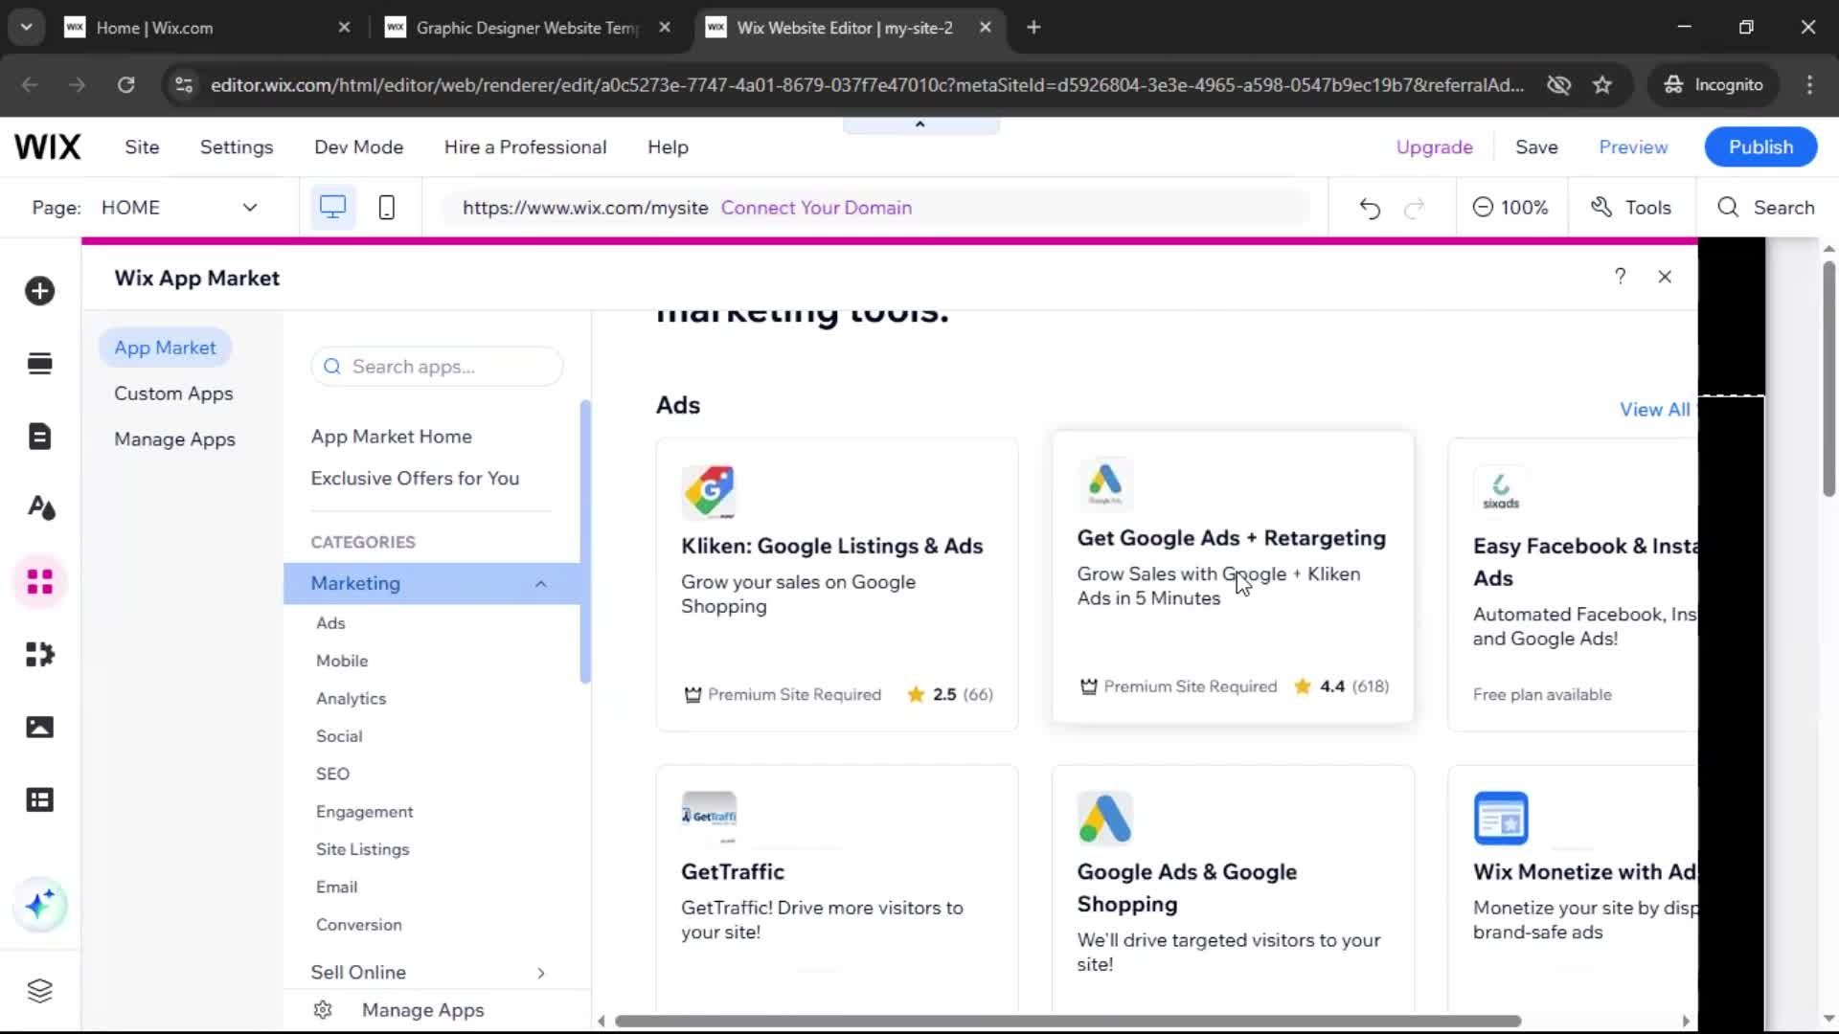Open Hire a Professional menu
The height and width of the screenshot is (1034, 1839).
[525, 147]
